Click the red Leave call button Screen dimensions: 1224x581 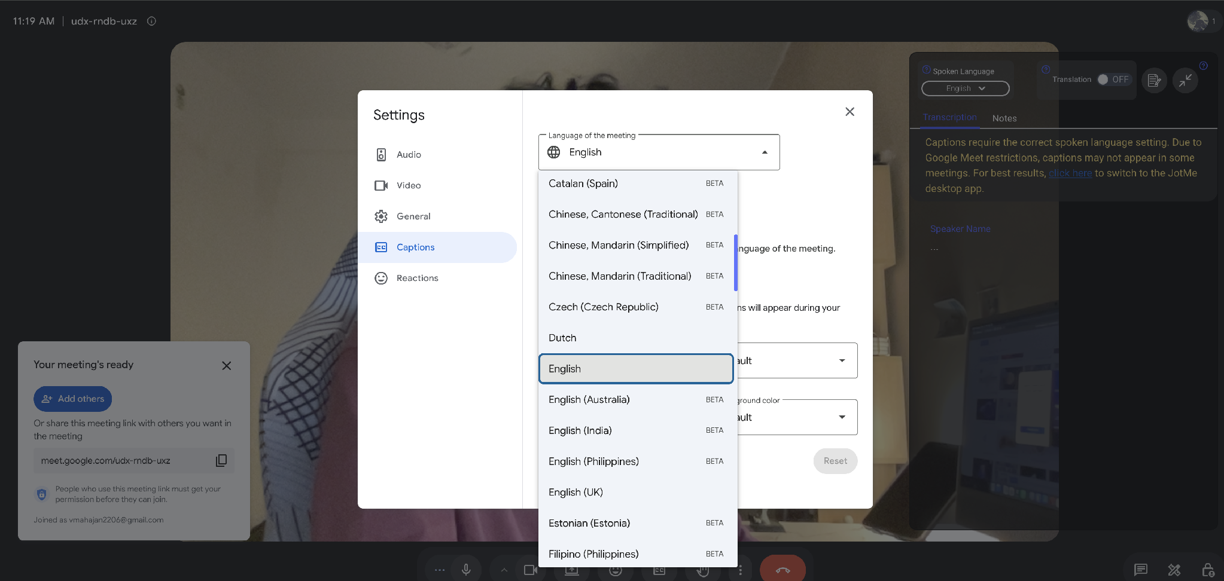point(782,570)
